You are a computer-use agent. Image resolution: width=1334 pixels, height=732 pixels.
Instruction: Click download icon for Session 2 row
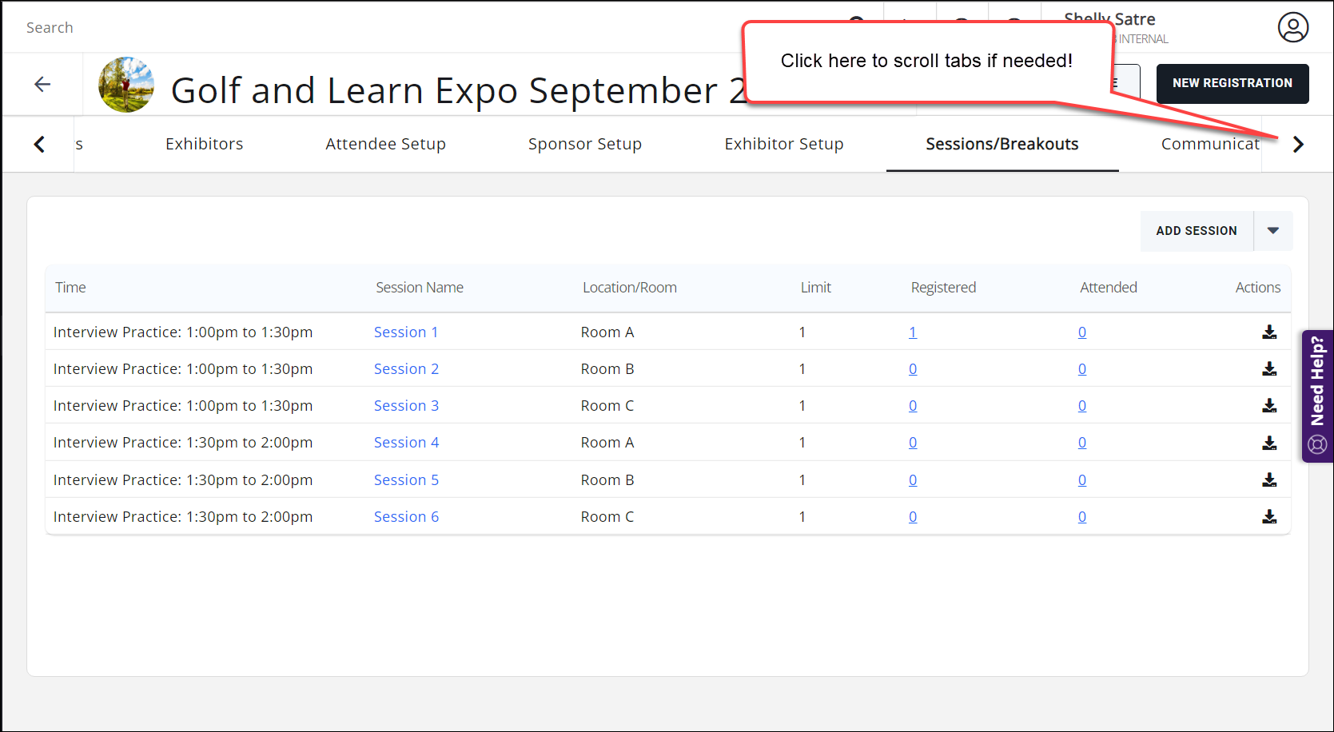1268,369
